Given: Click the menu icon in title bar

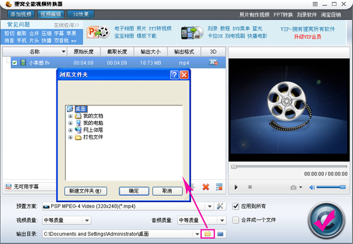Looking at the screenshot, I should point(315,4).
